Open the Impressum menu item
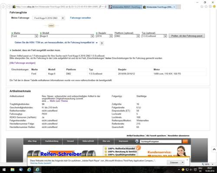Viewport: 217px width, 173px height. pyautogui.click(x=123, y=141)
